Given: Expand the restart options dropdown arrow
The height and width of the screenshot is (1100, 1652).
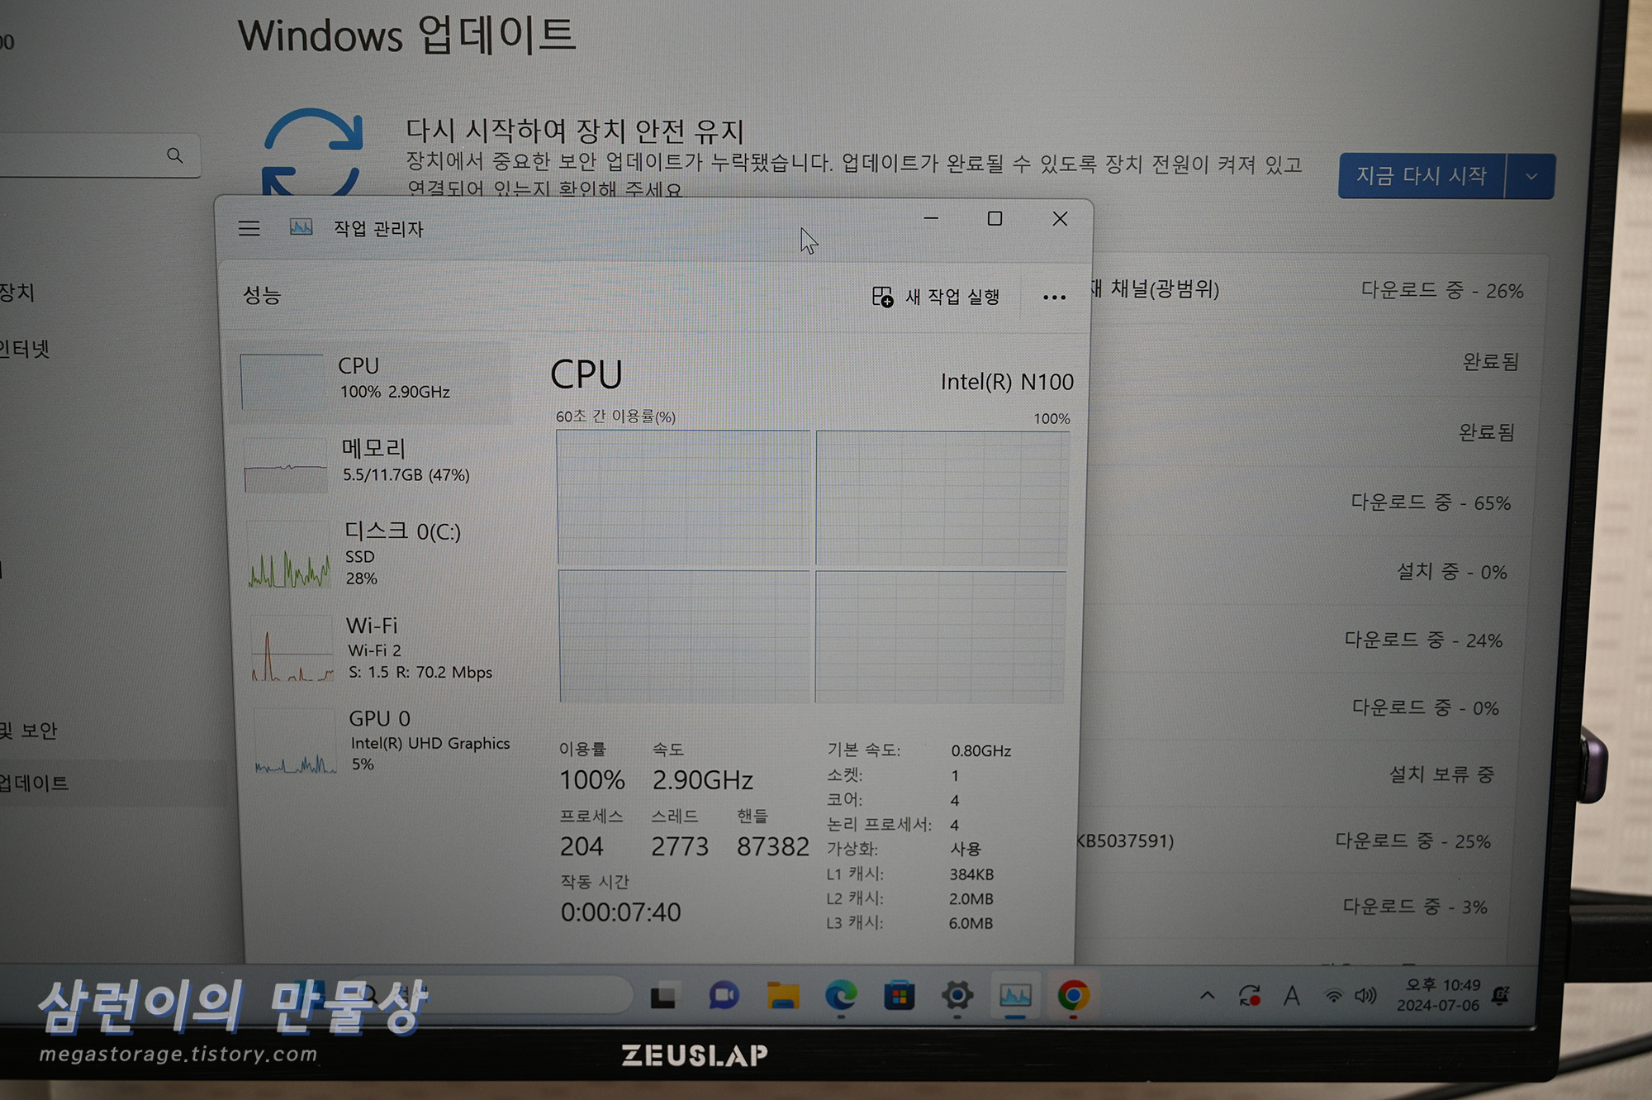Looking at the screenshot, I should 1531,176.
